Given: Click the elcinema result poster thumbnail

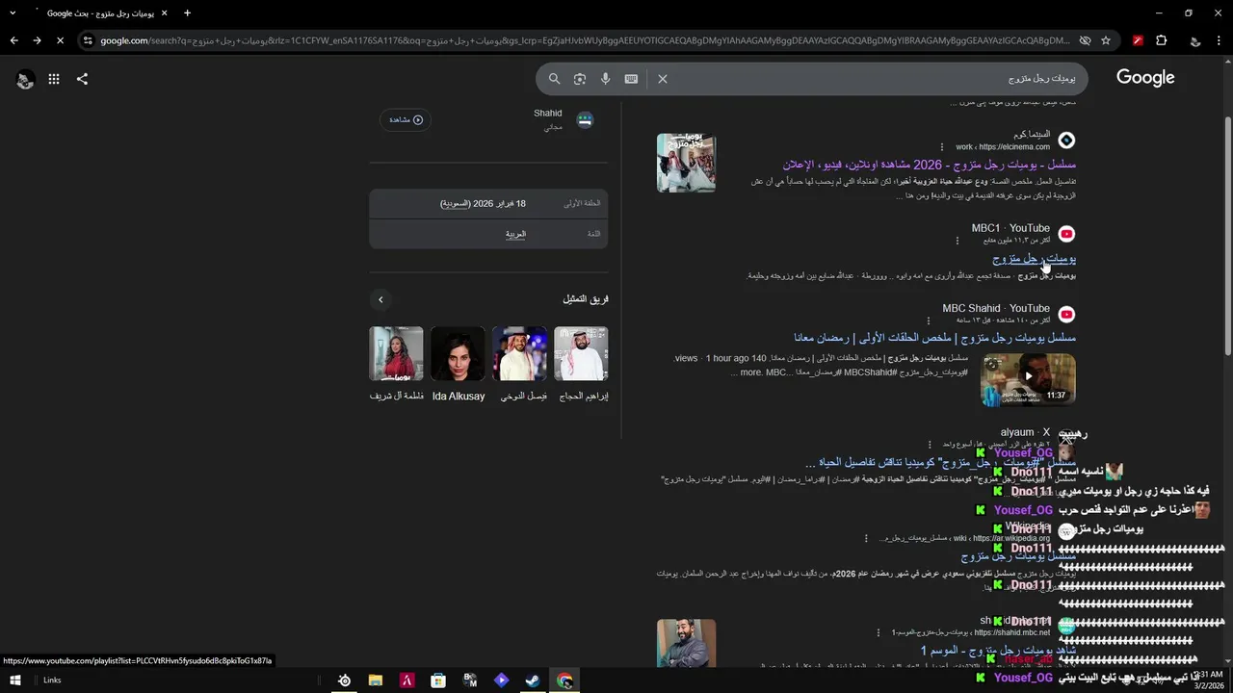Looking at the screenshot, I should coord(686,163).
